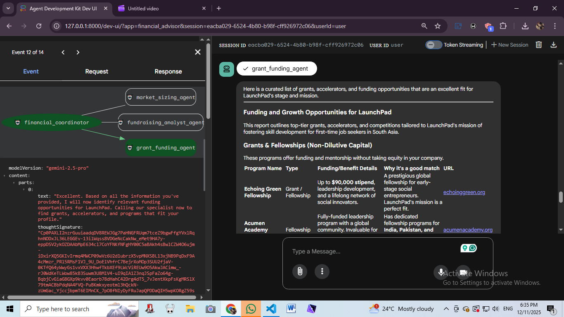Select the market_sizing_agent graph node

tap(161, 97)
